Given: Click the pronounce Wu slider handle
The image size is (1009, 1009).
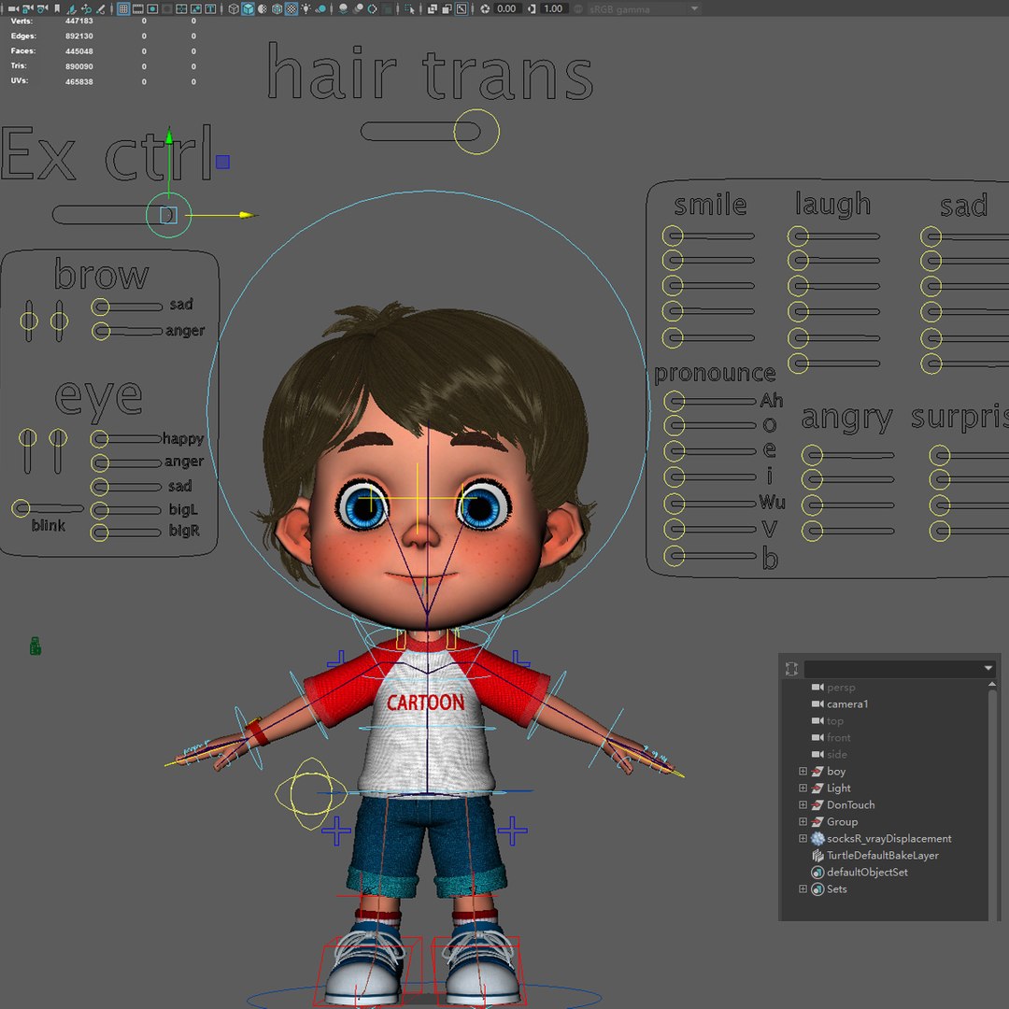Looking at the screenshot, I should 674,504.
